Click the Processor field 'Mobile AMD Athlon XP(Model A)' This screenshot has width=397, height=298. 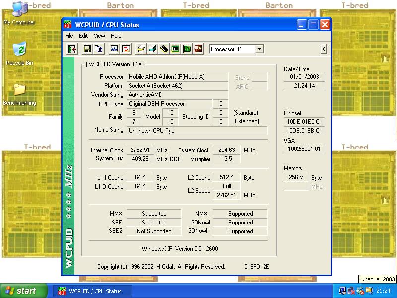[x=177, y=77]
